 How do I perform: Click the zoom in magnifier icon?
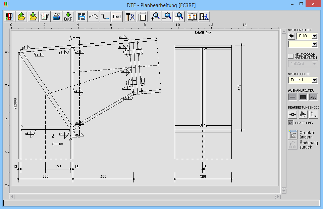point(155,16)
